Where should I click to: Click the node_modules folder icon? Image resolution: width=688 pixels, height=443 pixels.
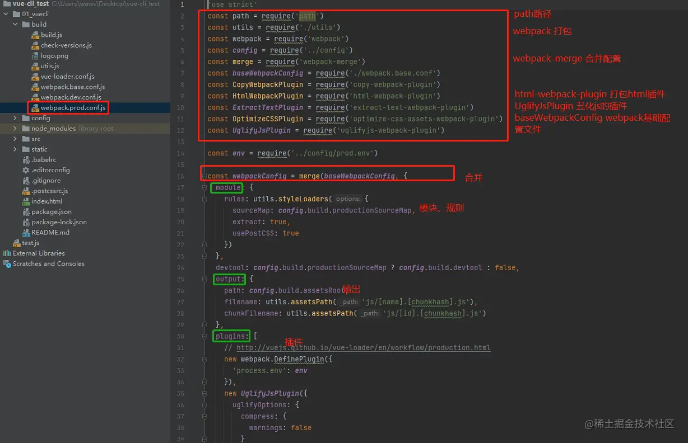[26, 129]
